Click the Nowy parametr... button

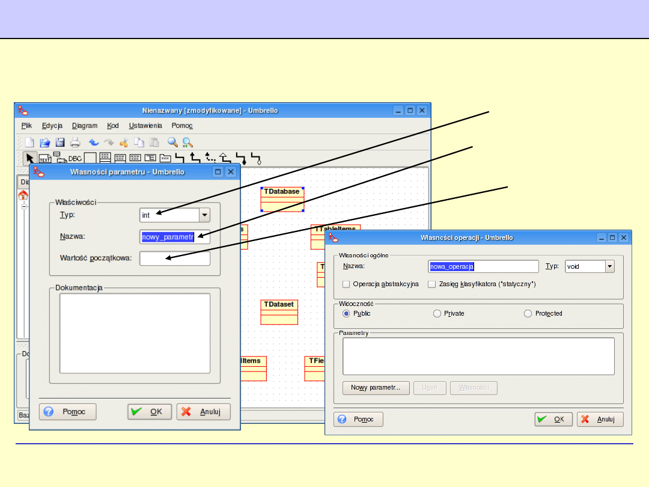point(376,388)
